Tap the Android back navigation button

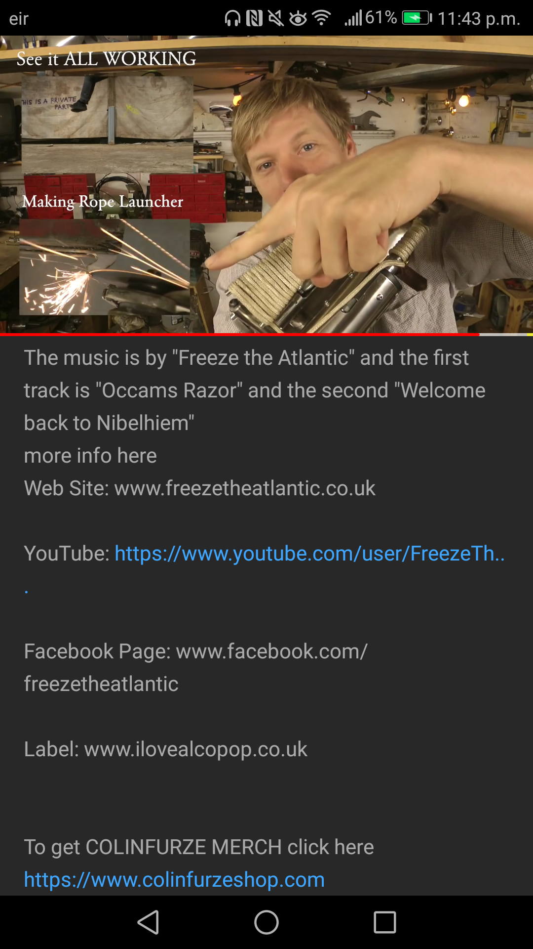click(149, 922)
